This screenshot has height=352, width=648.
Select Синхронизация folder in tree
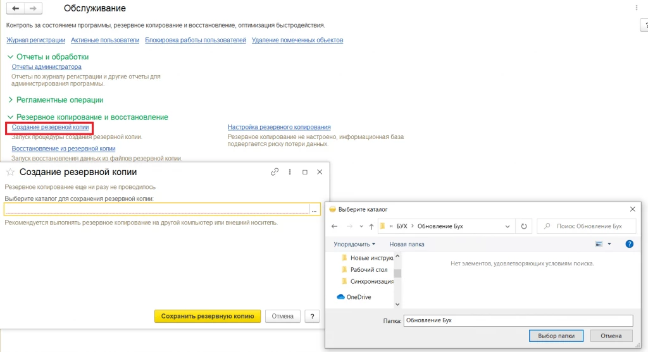[368, 281]
